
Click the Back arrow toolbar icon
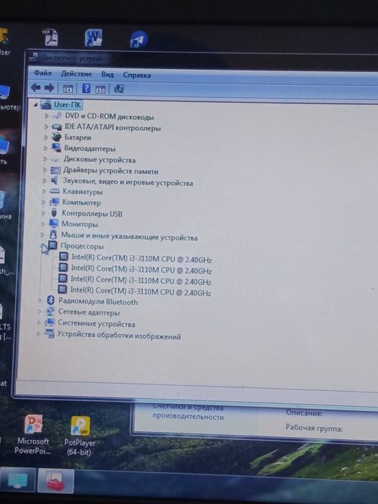(x=35, y=87)
